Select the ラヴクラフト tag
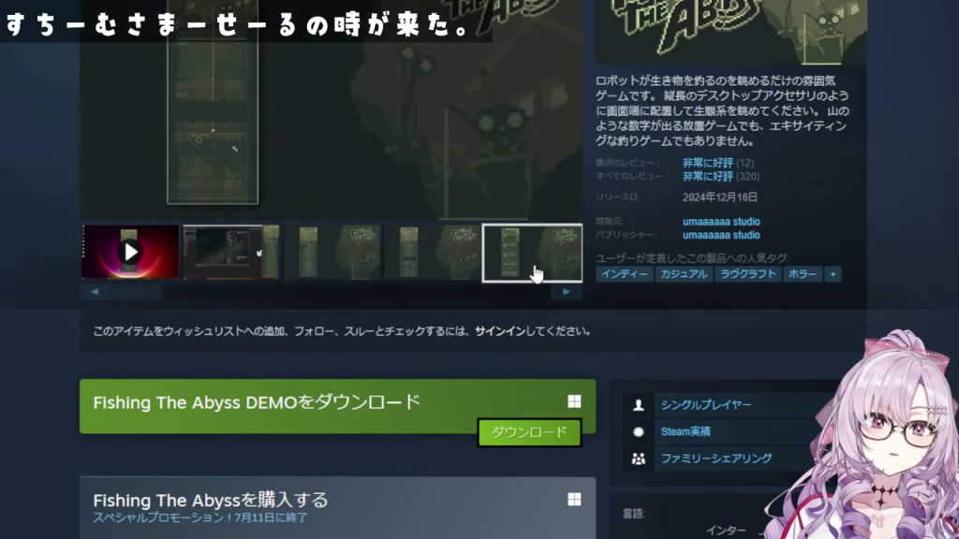The height and width of the screenshot is (539, 959). pyautogui.click(x=748, y=274)
